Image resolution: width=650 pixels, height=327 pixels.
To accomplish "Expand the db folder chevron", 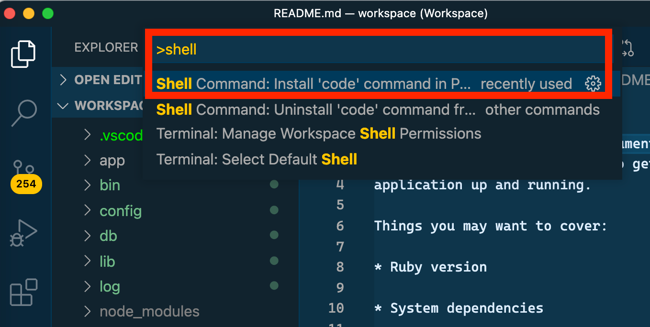I will click(x=87, y=236).
